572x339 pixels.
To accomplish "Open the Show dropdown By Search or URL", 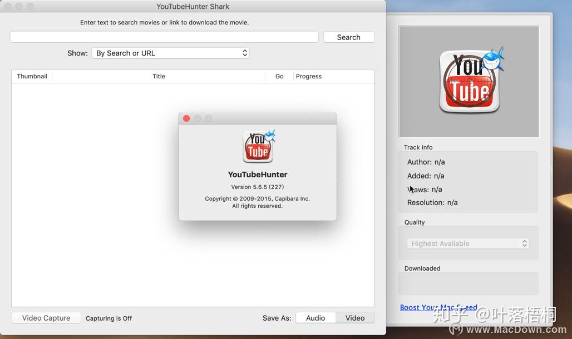I will click(x=170, y=53).
